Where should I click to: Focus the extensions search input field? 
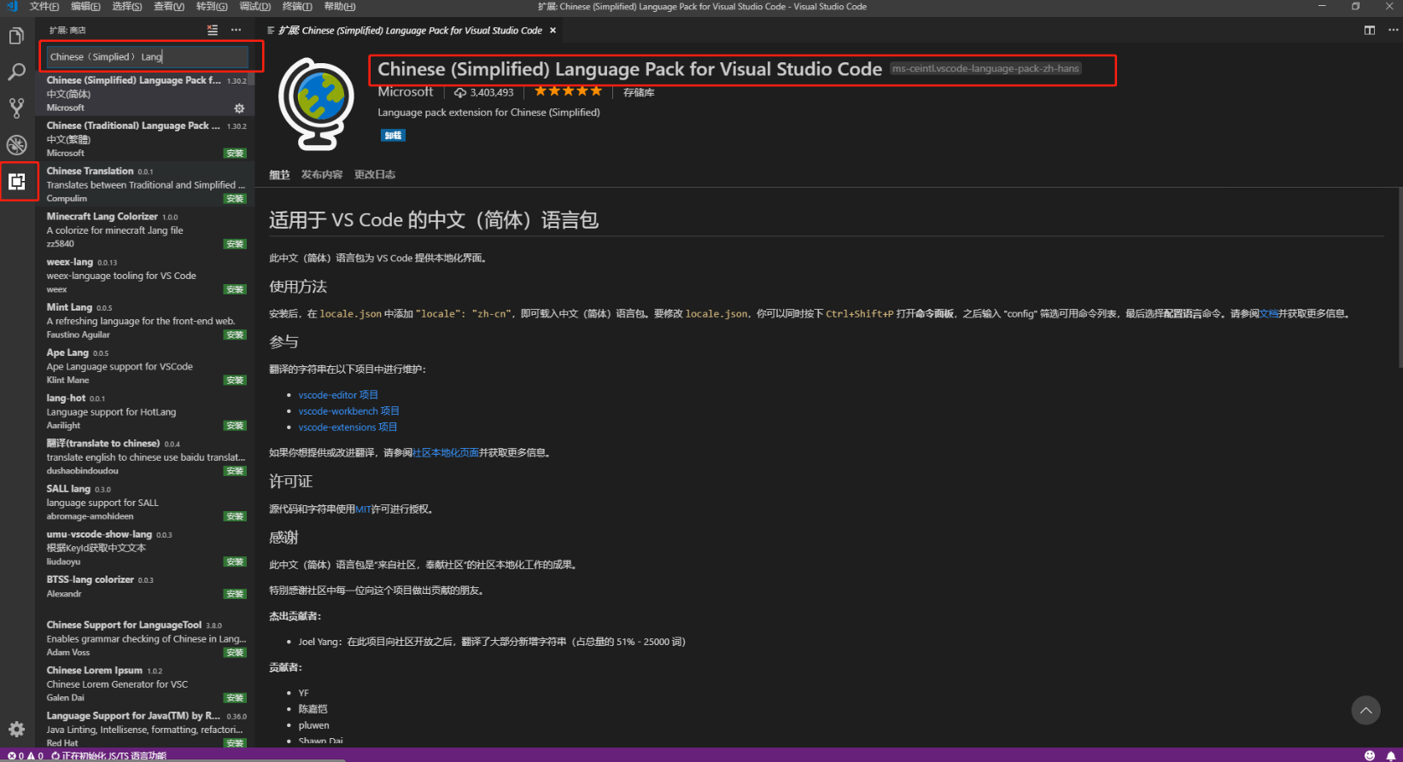147,57
